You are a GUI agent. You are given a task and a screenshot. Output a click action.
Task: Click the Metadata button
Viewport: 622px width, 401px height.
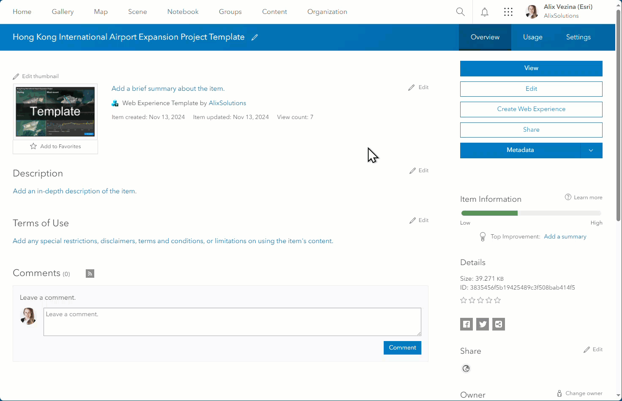[x=520, y=150]
